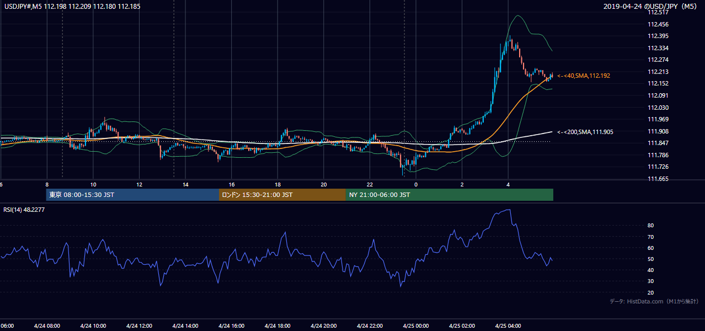The image size is (705, 331).
Task: Click price axis value 112.456
Action: coord(659,24)
